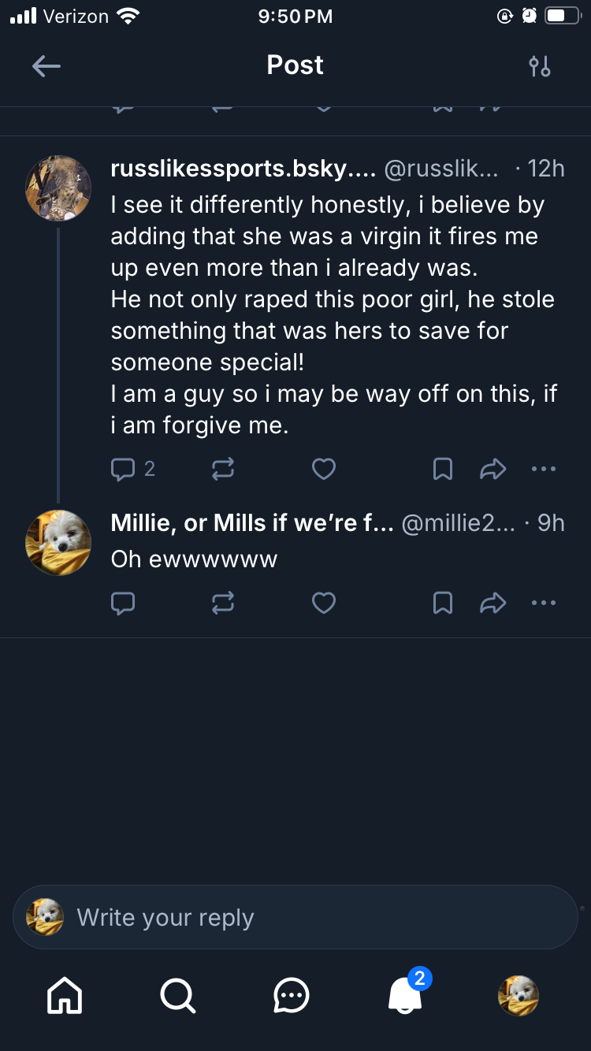Open more options on Millie's post
Screen dimensions: 591x1051
point(544,603)
